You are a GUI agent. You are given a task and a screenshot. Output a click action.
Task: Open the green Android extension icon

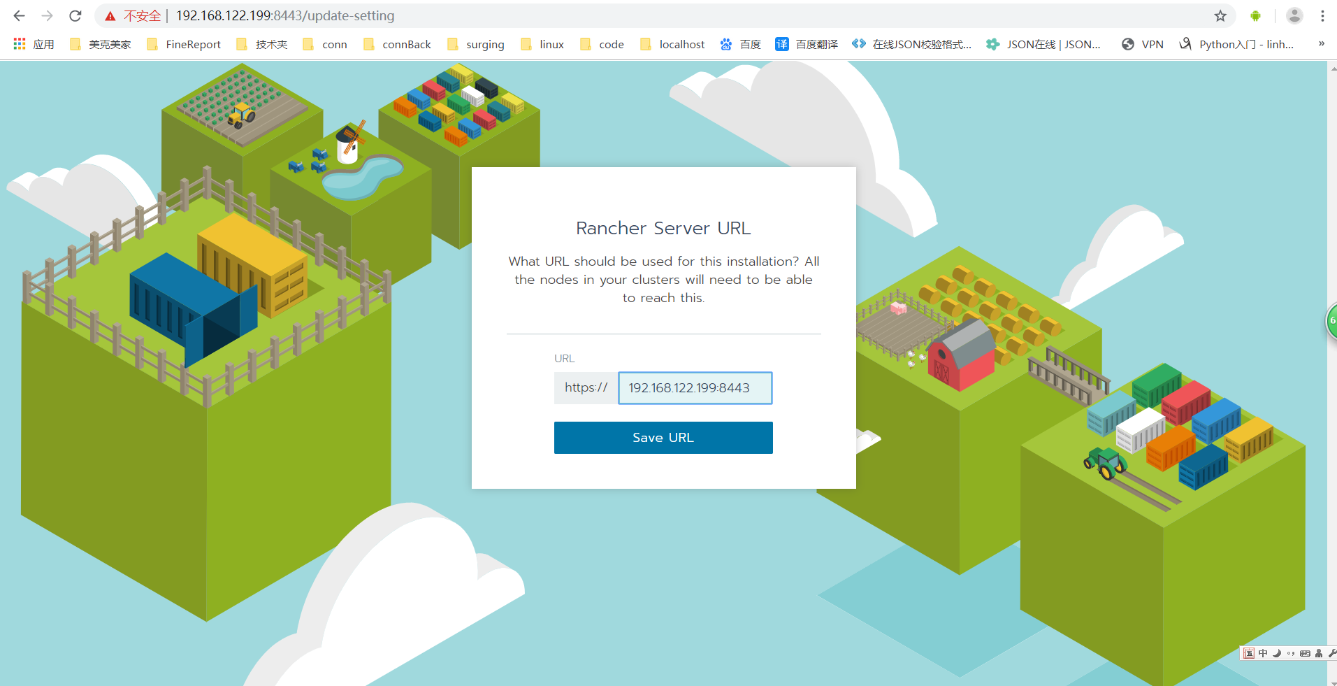click(x=1256, y=15)
